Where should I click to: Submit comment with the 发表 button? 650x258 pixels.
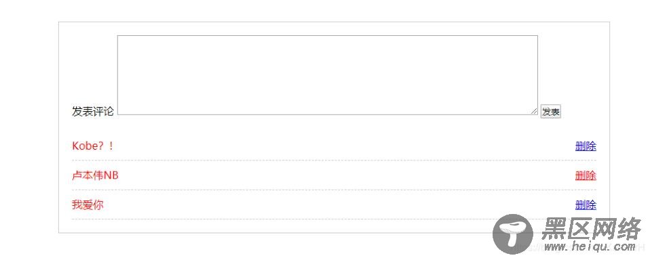551,112
